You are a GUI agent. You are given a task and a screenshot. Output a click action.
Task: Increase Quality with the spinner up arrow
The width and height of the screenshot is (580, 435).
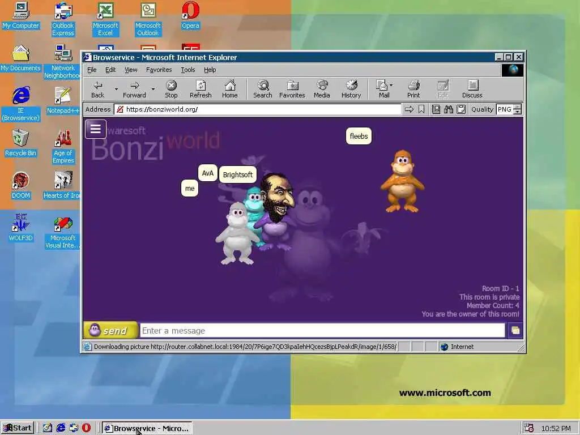click(518, 107)
